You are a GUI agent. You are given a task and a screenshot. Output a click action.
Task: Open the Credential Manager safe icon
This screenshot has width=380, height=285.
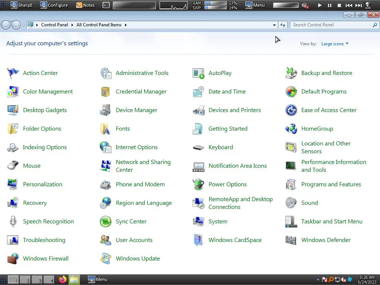point(106,92)
